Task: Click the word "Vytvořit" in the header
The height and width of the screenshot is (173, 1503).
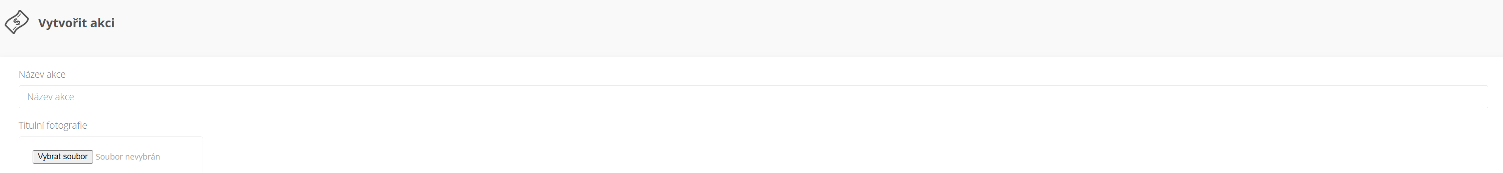Action: [63, 23]
